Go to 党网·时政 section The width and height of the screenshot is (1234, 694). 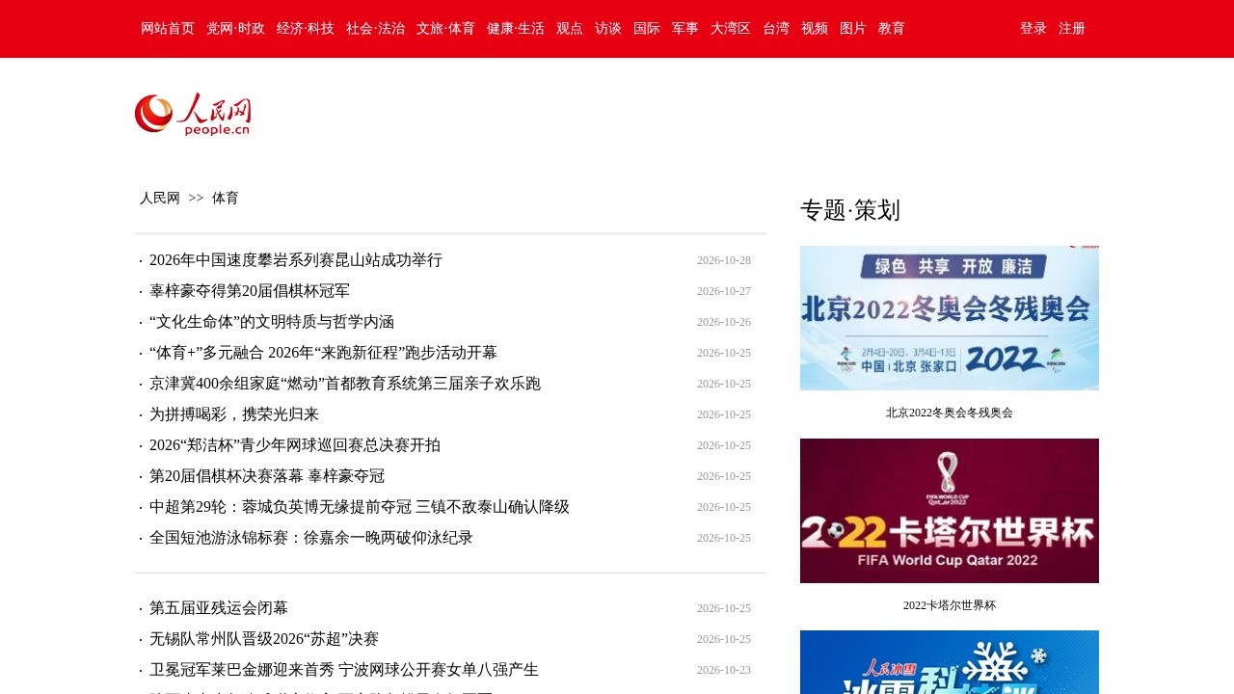click(235, 29)
